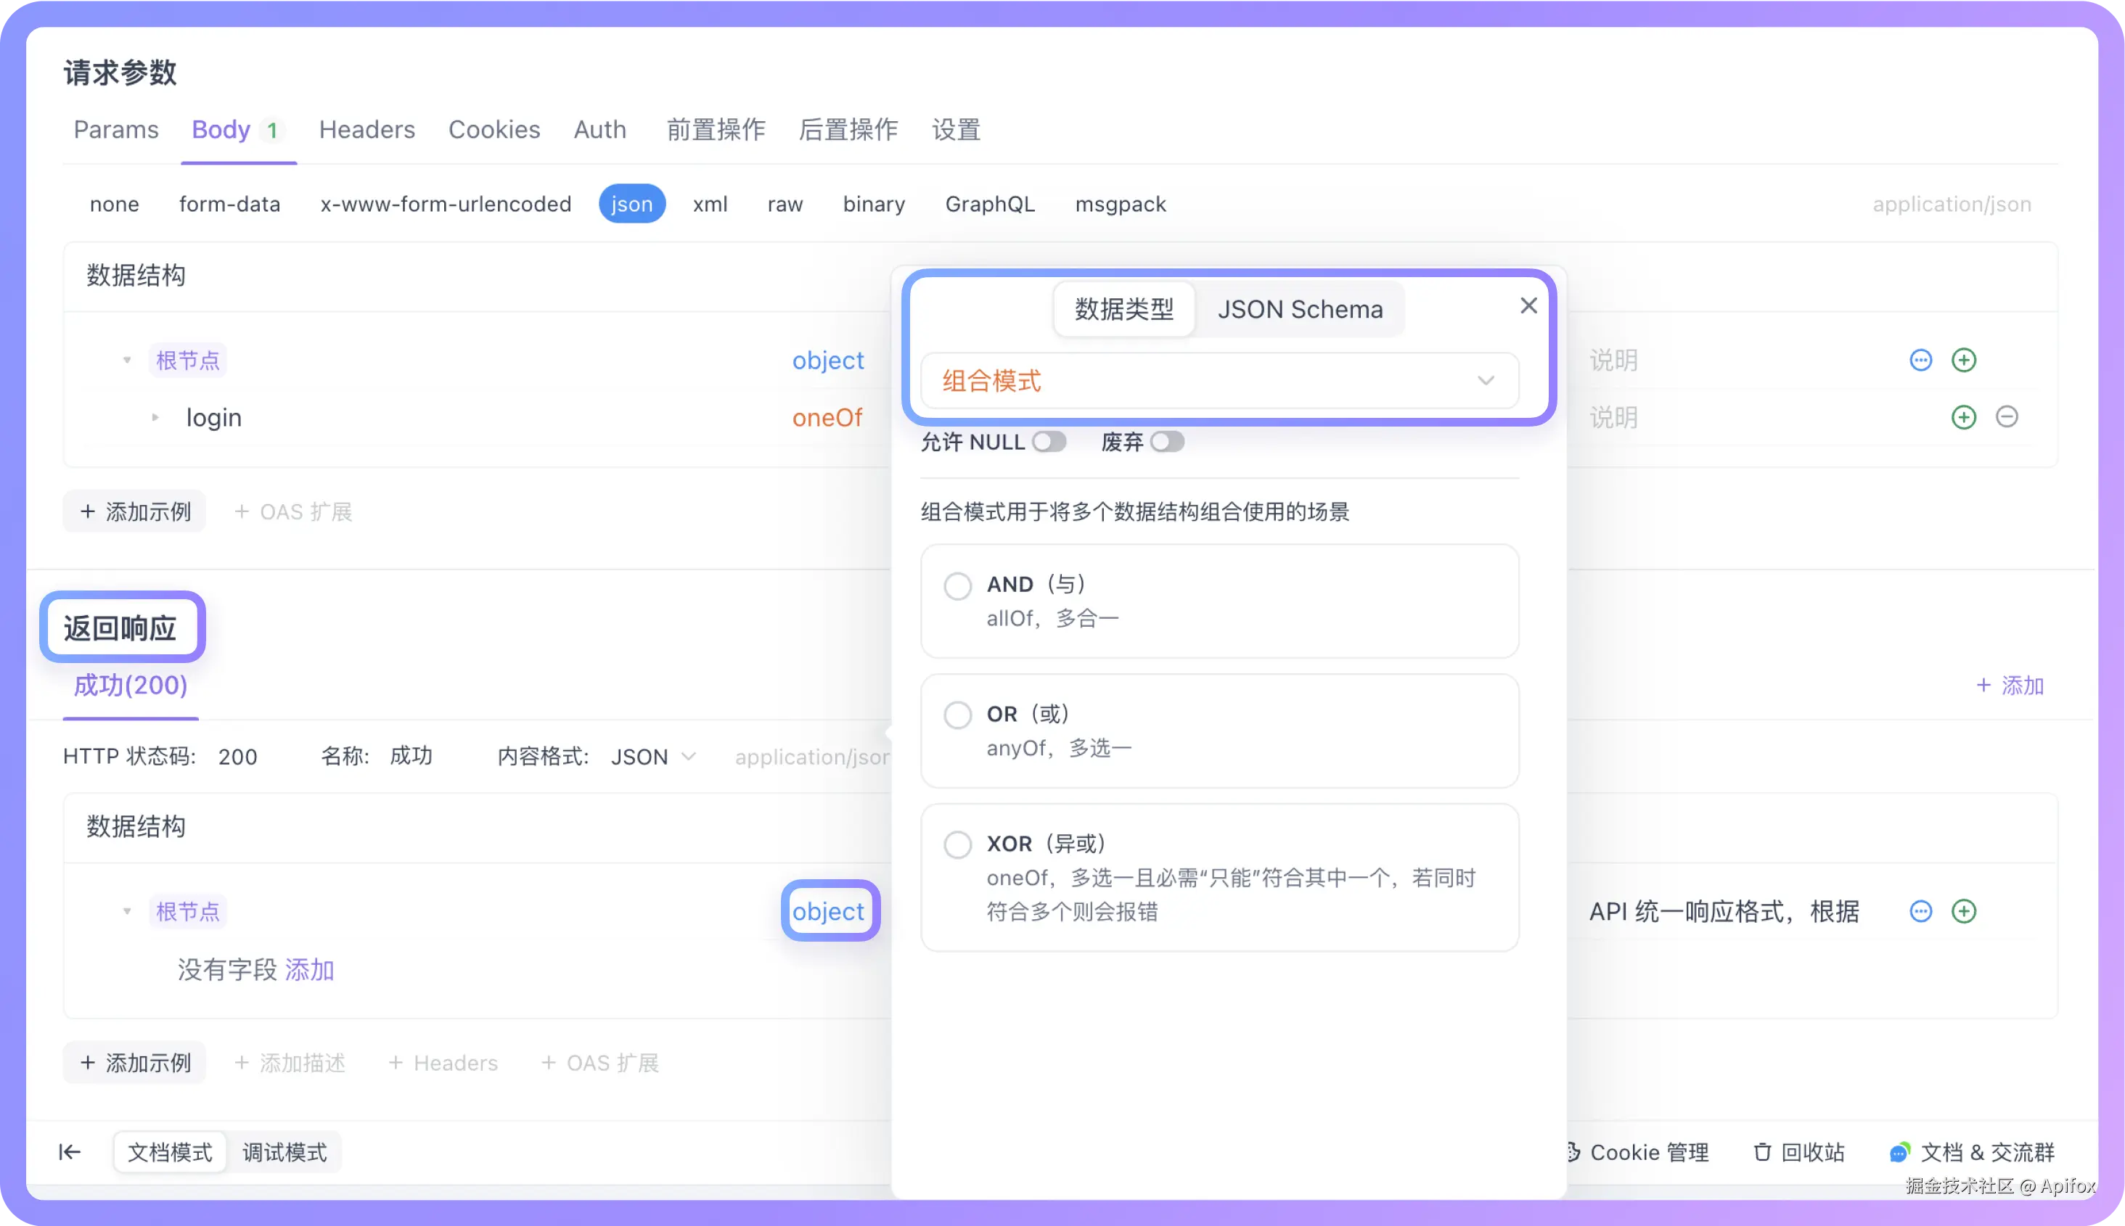
Task: Collapse request body 根节点 tree arrow
Action: pos(127,361)
